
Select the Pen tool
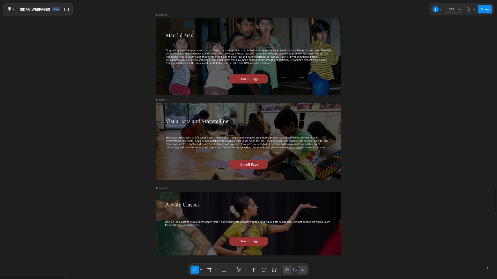pyautogui.click(x=239, y=270)
